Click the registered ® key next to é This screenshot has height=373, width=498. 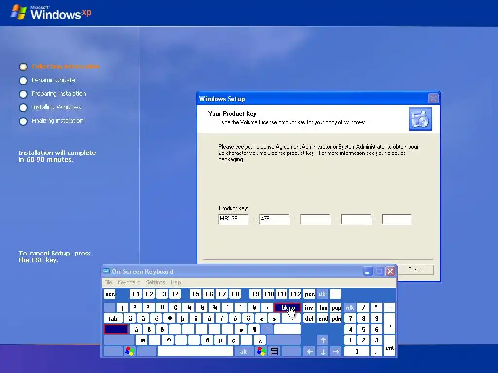pos(170,319)
